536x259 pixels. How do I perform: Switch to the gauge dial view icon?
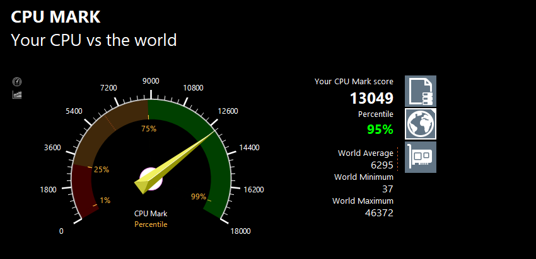click(x=17, y=82)
